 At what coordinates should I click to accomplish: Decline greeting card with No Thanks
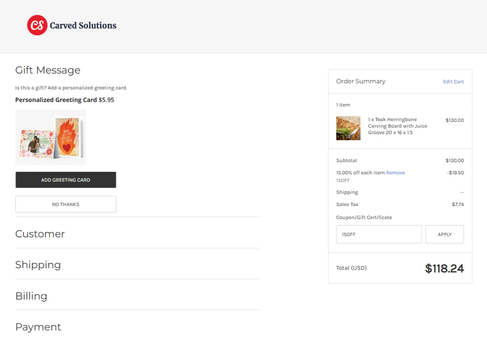[x=66, y=204]
